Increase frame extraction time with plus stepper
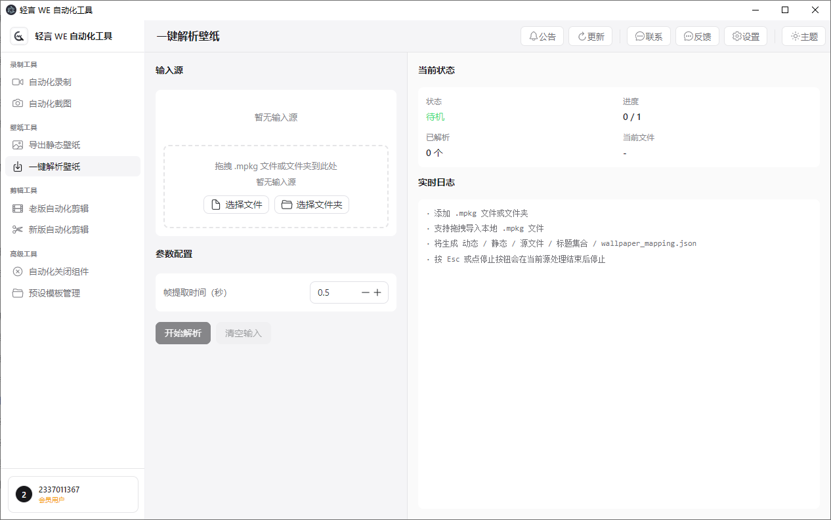This screenshot has height=520, width=831. pos(379,292)
